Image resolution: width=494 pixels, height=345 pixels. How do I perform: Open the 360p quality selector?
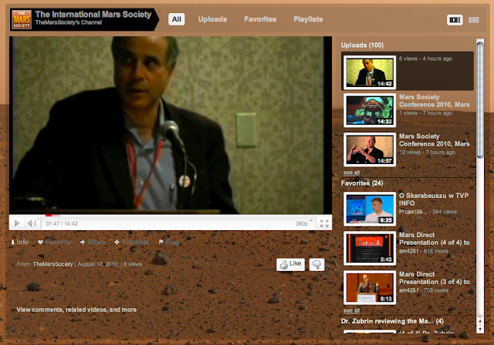coord(303,223)
